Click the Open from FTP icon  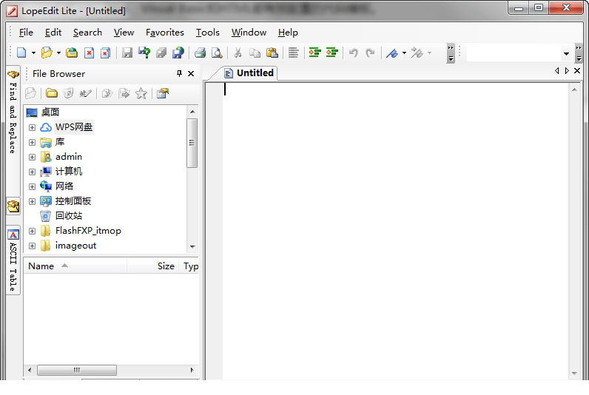71,53
